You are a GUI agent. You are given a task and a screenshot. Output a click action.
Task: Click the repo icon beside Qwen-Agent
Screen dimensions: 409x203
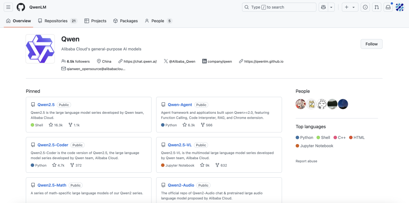[x=163, y=105]
